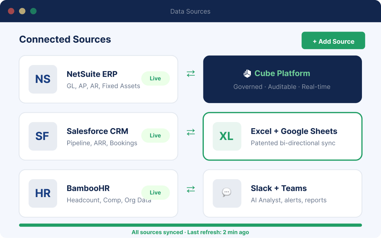The image size is (381, 238).
Task: Click the 'Headcount, Comp, Org Data' description
Action: pos(109,200)
